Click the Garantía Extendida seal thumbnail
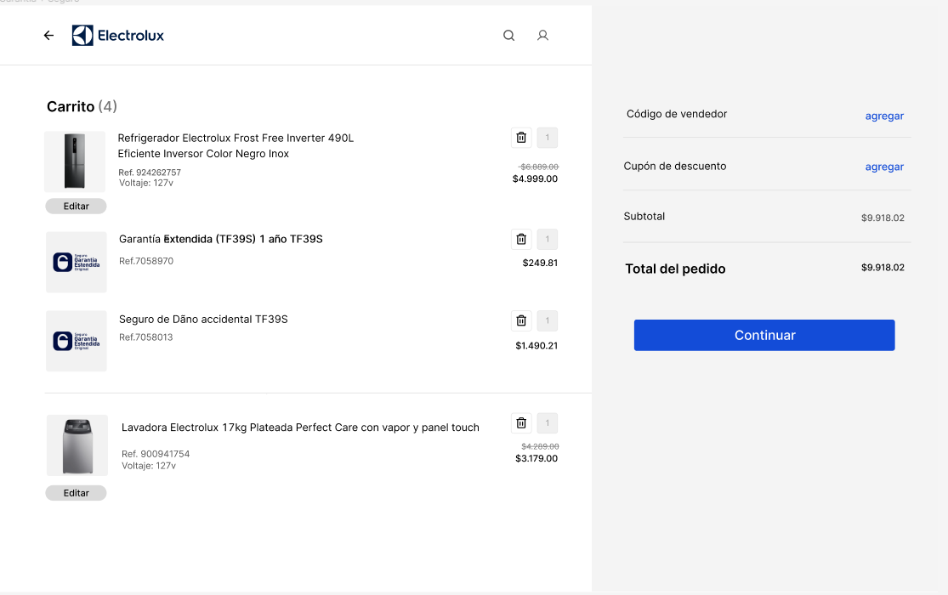Viewport: 948px width, 595px height. tap(76, 262)
